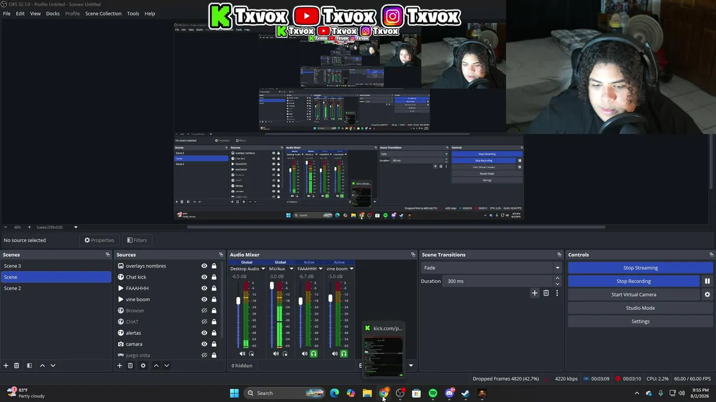This screenshot has width=716, height=402.
Task: Enable monitoring for Desktop Audio
Action: pyautogui.click(x=251, y=353)
